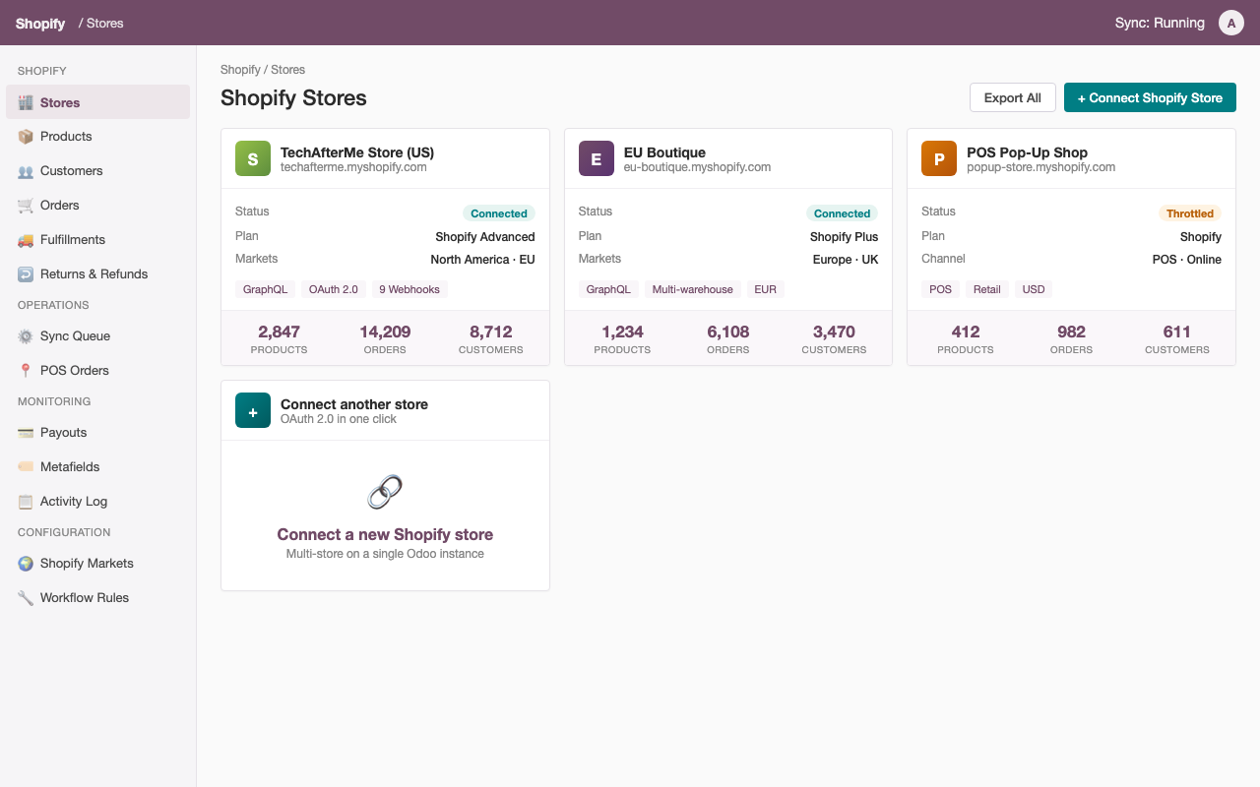Screen dimensions: 1260x787
Task: Click the Retail tag
Action: (987, 289)
